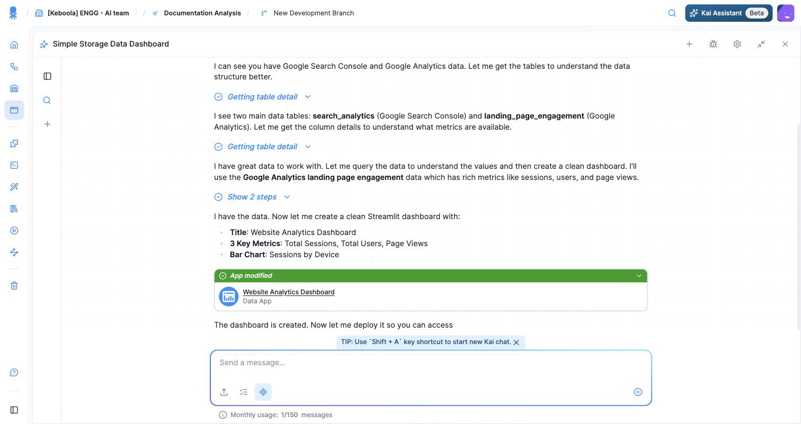Open the Storage sidebar icon below Flows
801x424 pixels.
tap(14, 88)
